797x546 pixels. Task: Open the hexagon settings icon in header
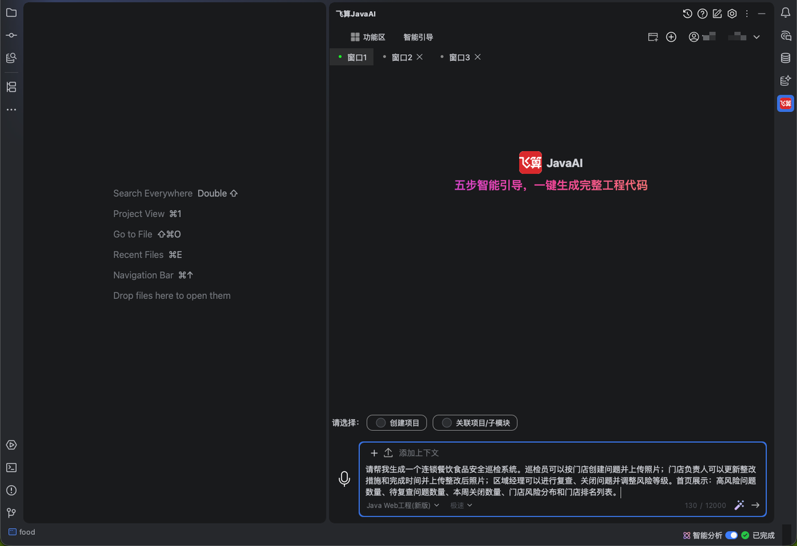pyautogui.click(x=732, y=14)
